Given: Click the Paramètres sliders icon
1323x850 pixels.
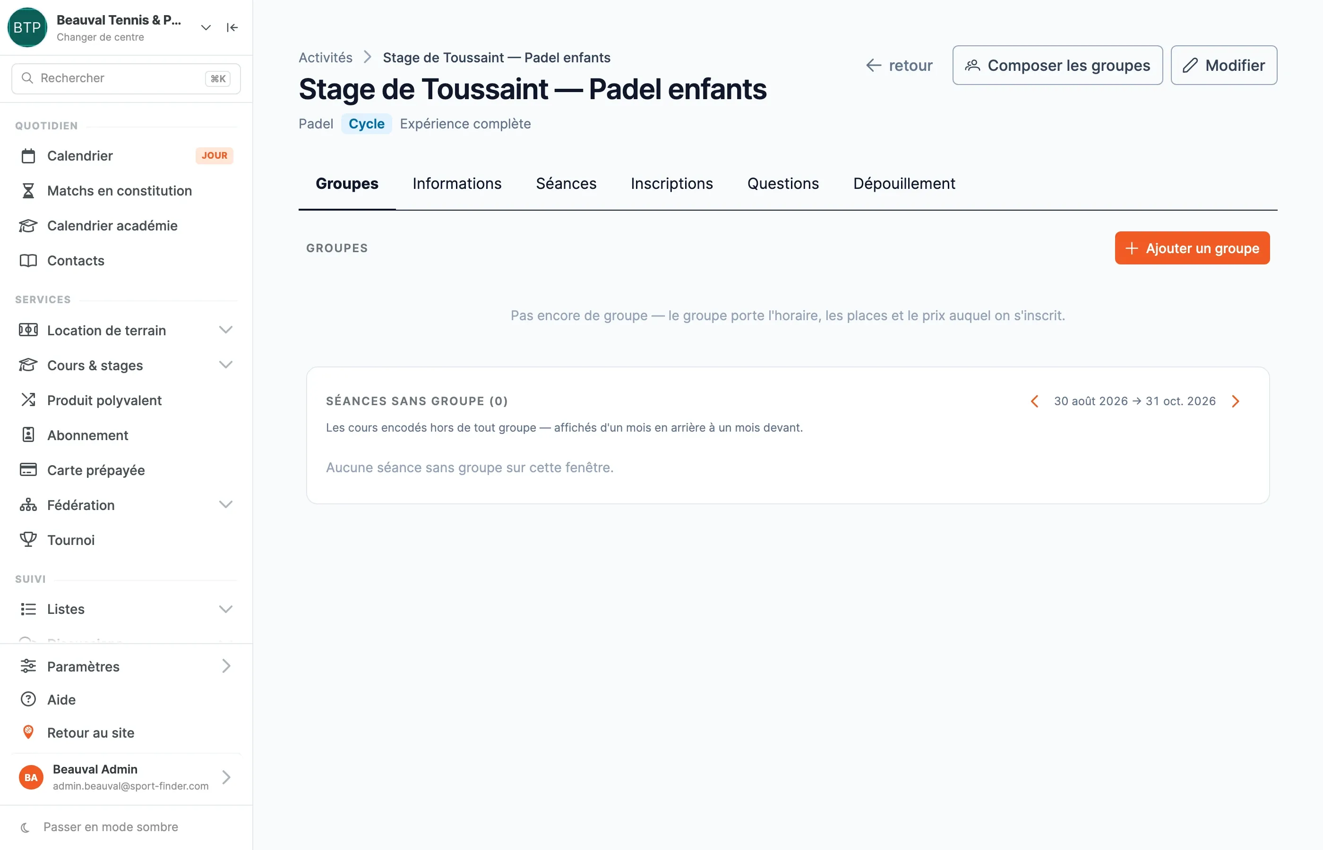Looking at the screenshot, I should (28, 666).
